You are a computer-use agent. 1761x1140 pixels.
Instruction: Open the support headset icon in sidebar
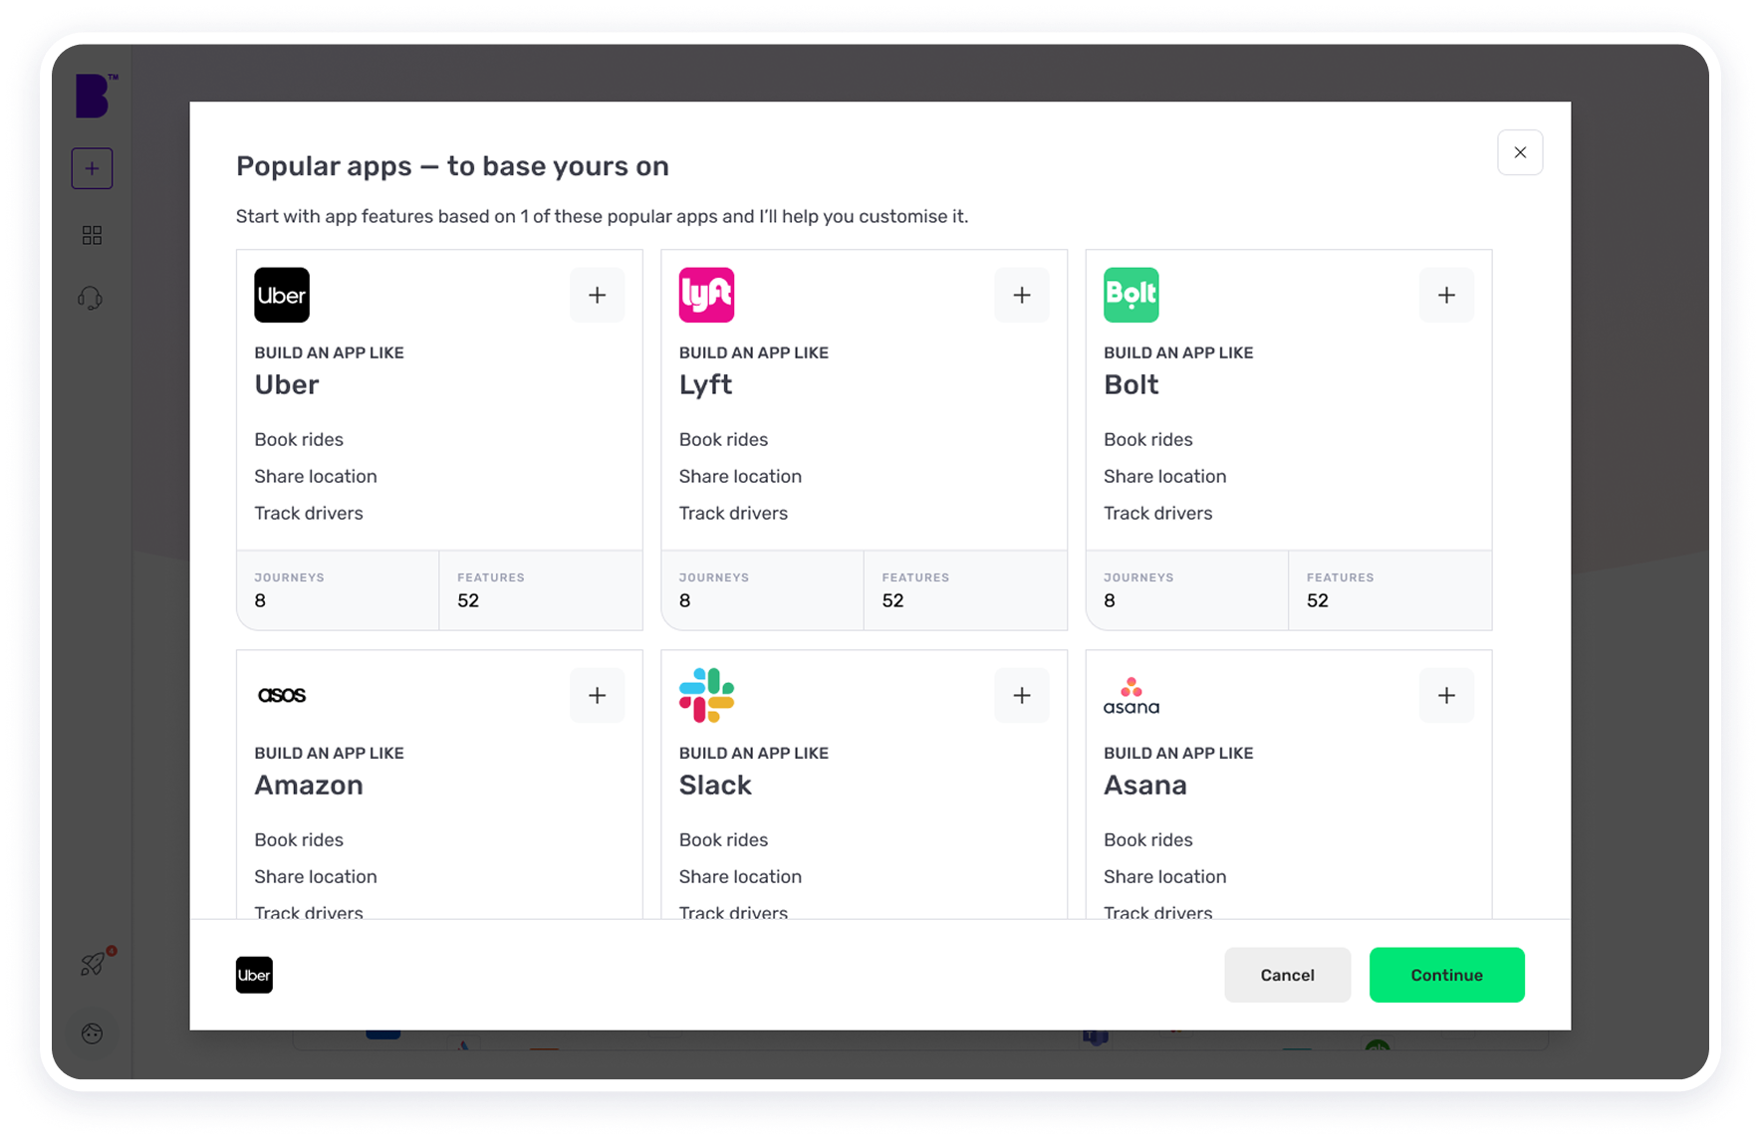pyautogui.click(x=91, y=299)
